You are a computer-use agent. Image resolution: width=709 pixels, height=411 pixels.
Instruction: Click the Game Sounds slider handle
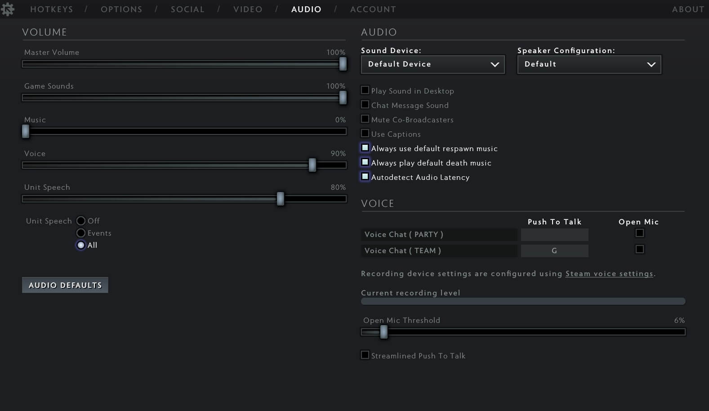tap(343, 98)
